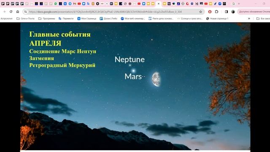Open the Сети и Почта bookmark folder
270x152 pixels.
[x=25, y=19]
